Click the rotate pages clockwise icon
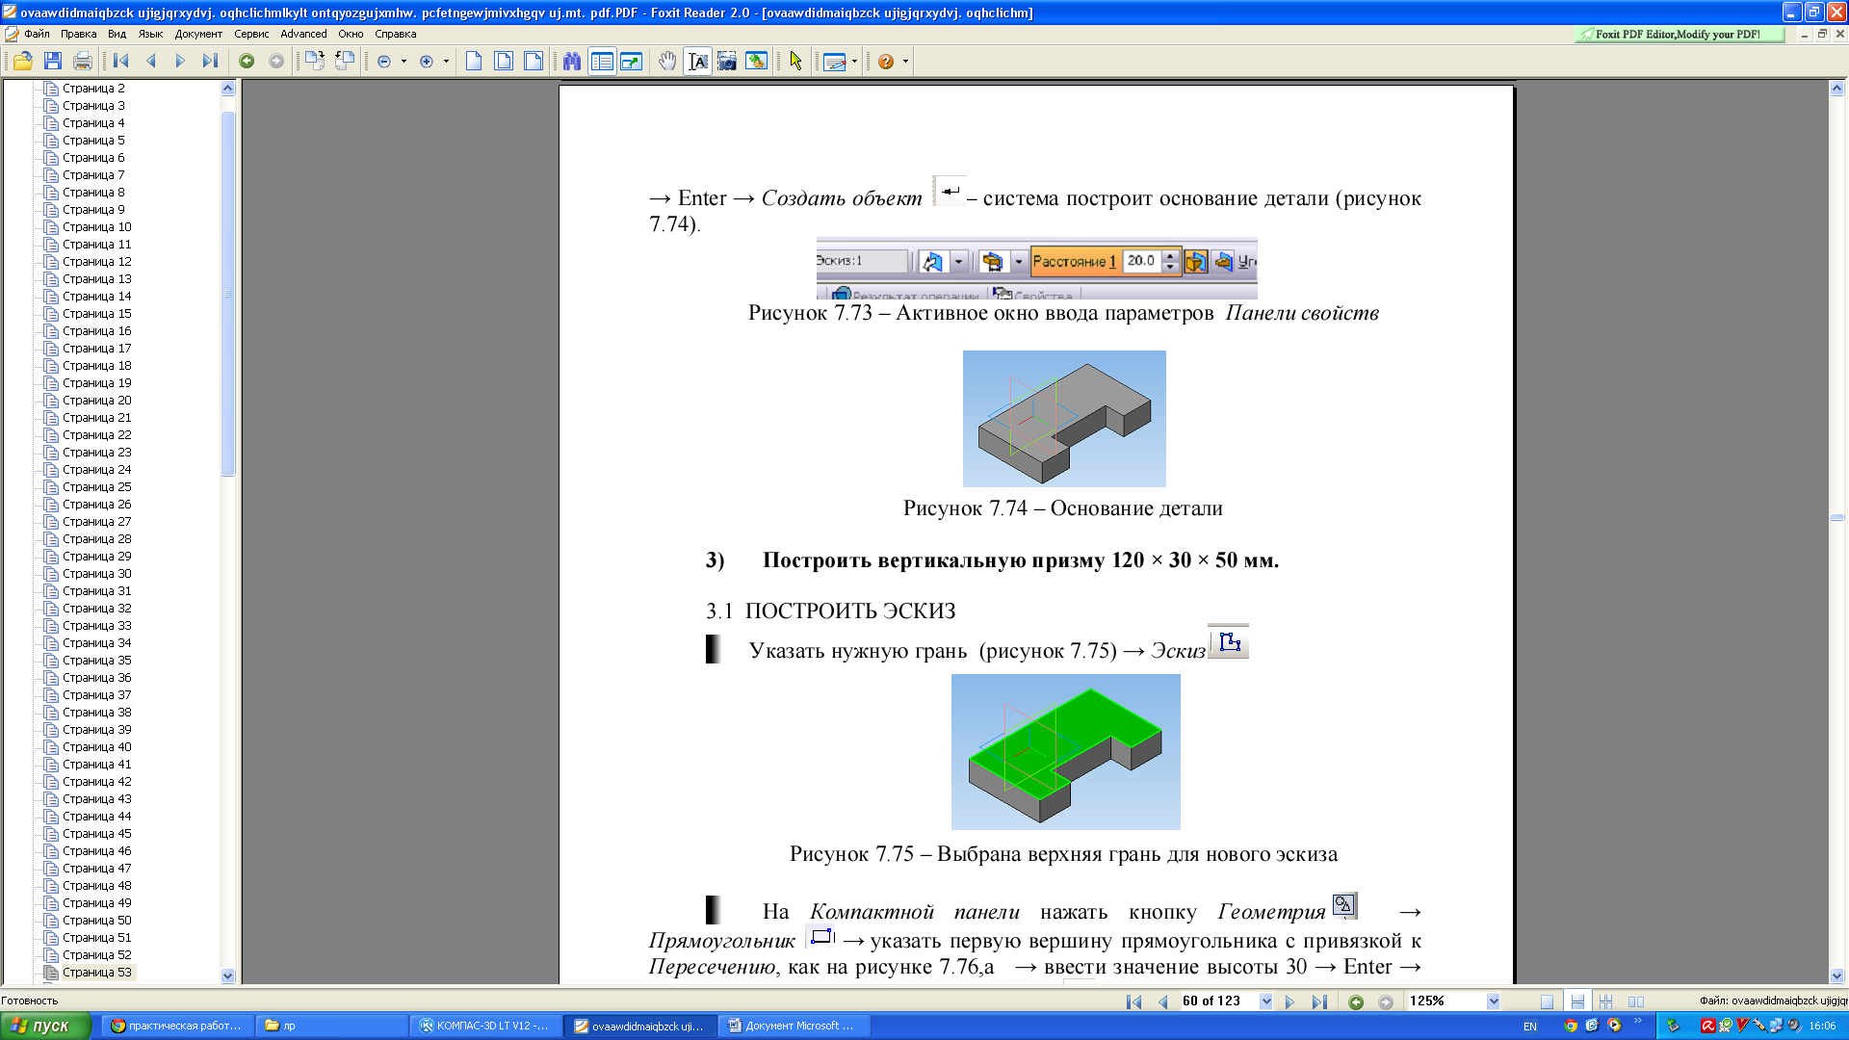 (x=314, y=62)
